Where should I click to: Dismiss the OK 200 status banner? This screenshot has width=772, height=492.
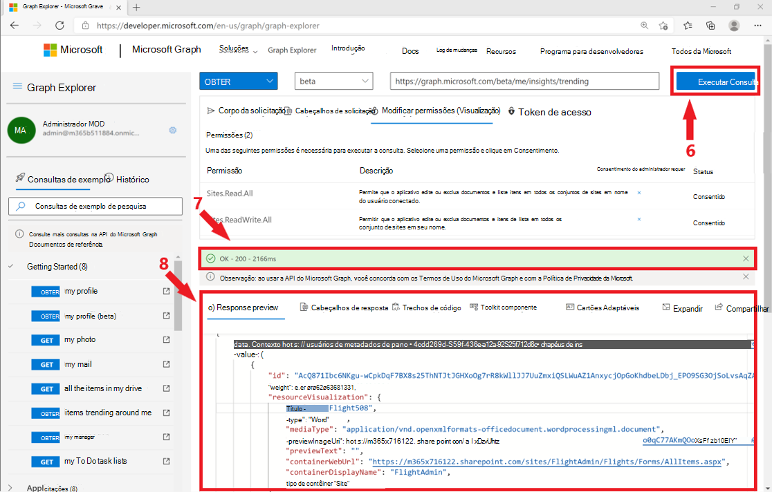pyautogui.click(x=746, y=259)
